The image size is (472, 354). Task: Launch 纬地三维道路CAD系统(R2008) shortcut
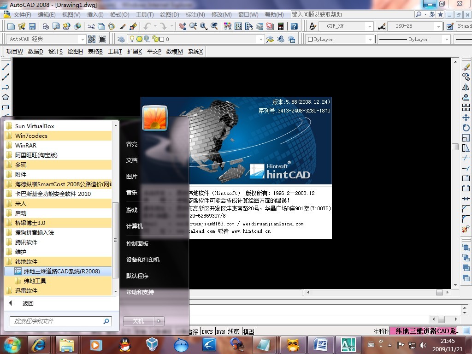(59, 271)
